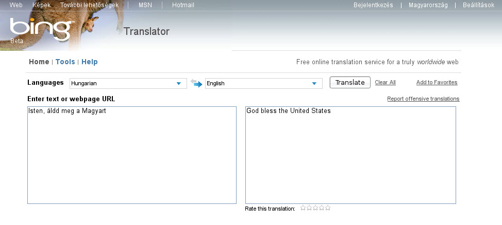This screenshot has height=225, width=502.
Task: Click 'God bless the United States' text
Action: click(289, 111)
